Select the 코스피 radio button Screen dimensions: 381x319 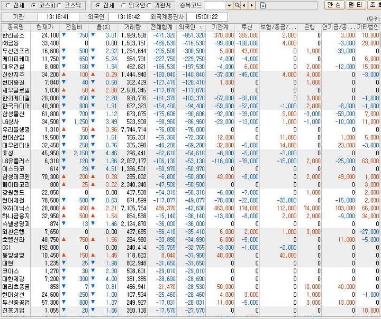pyautogui.click(x=34, y=5)
